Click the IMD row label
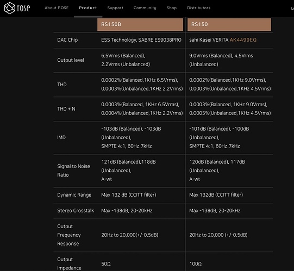Image resolution: width=294 pixels, height=271 pixels. (x=61, y=138)
